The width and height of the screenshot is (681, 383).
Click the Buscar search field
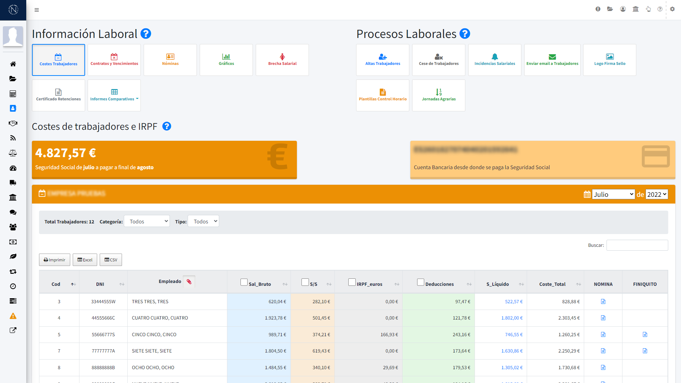pos(637,245)
